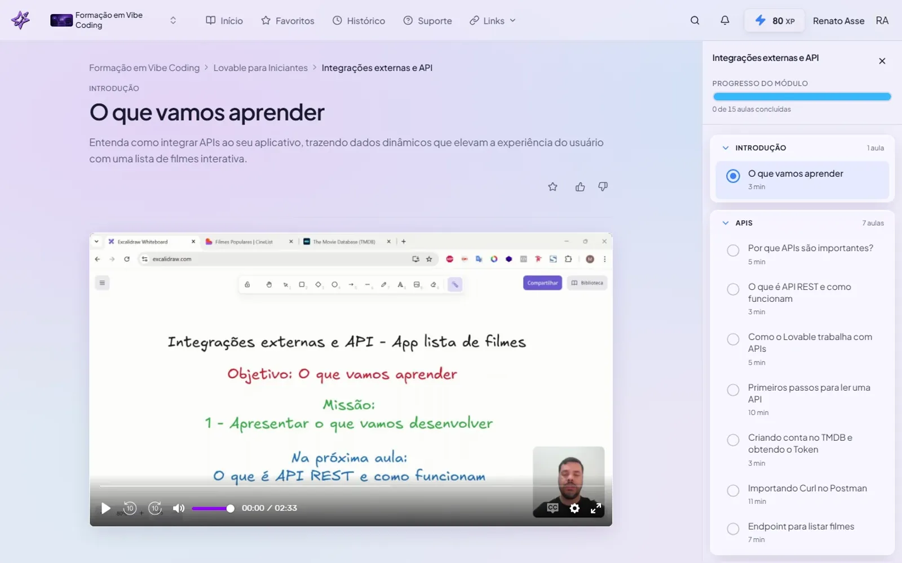Click the platform star logo
Viewport: 902px width, 563px height.
click(x=21, y=20)
